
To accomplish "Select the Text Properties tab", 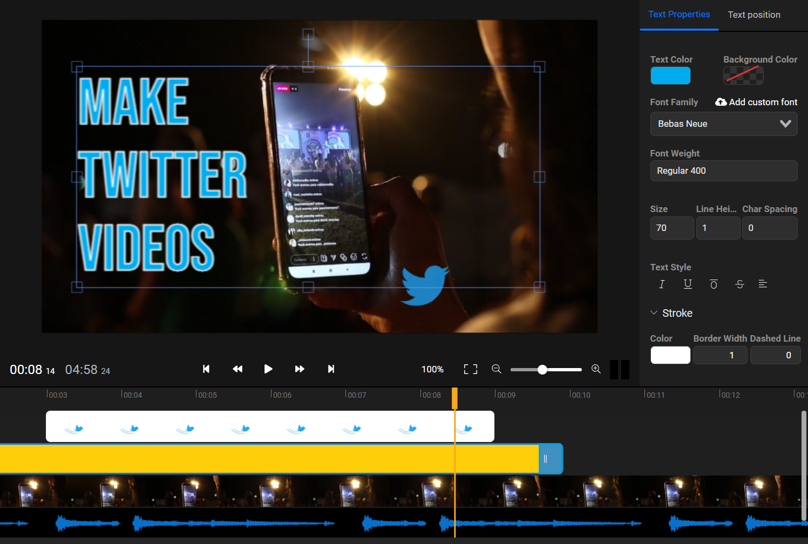I will point(679,15).
